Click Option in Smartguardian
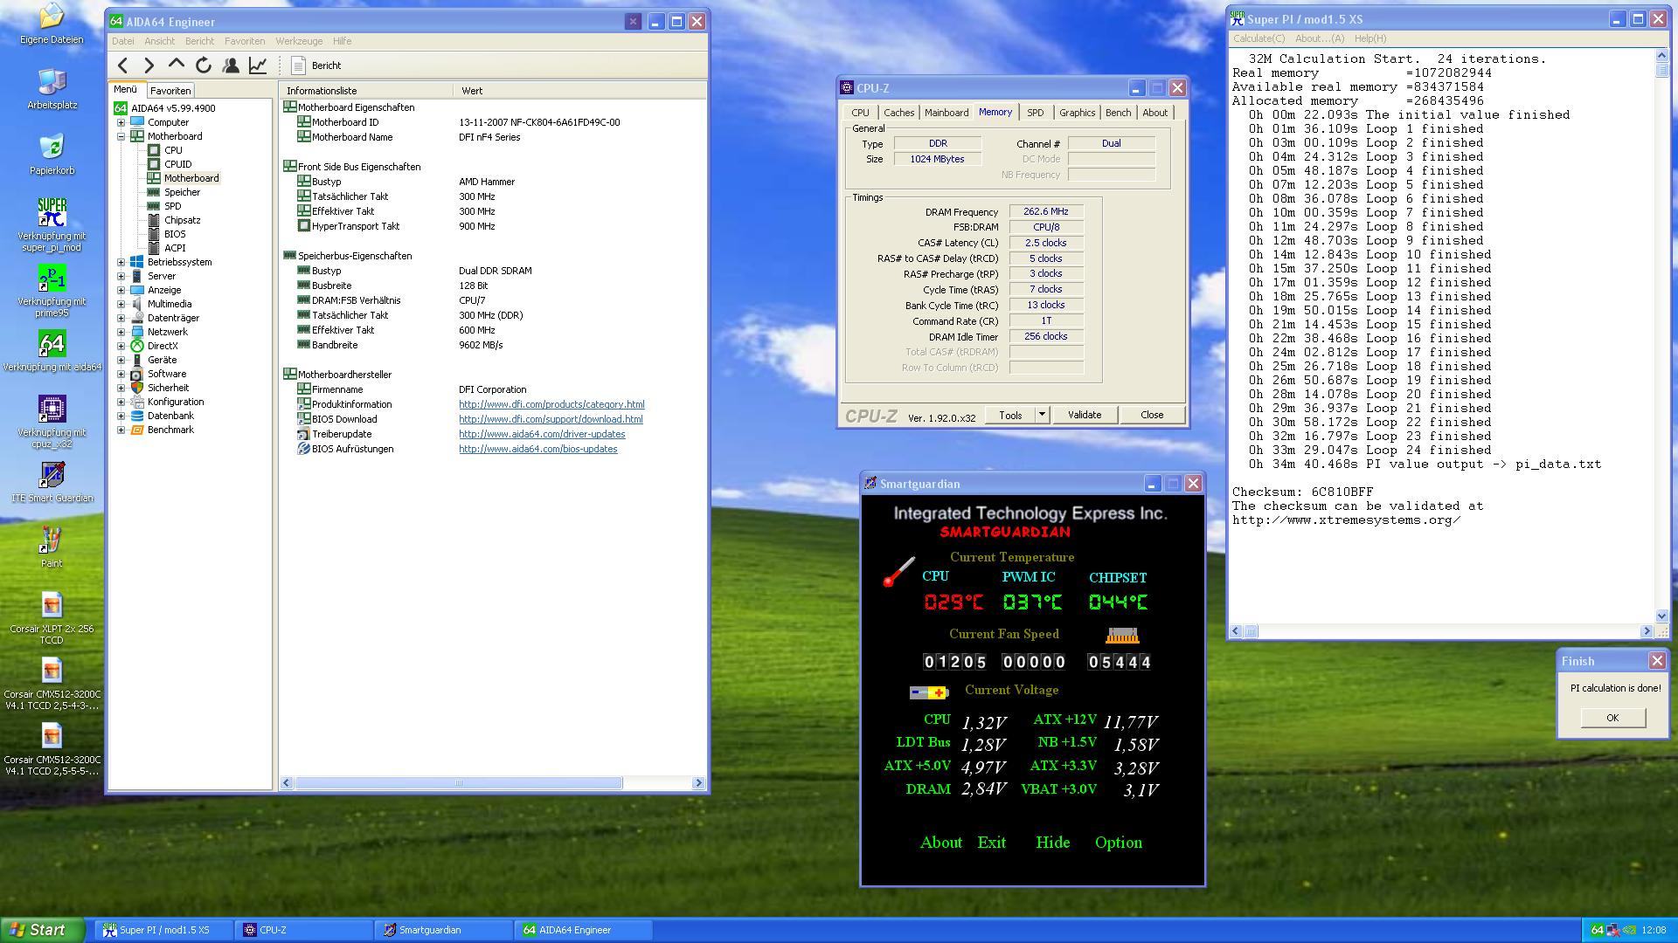Screen dimensions: 1678x943 click(x=1118, y=843)
